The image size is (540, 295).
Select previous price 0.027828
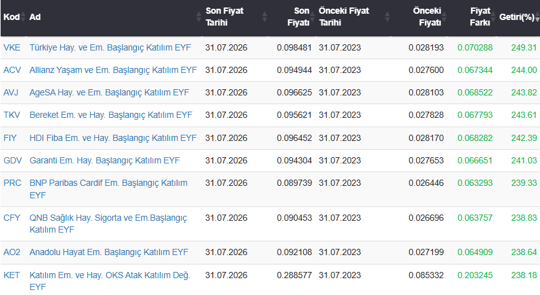coord(426,115)
